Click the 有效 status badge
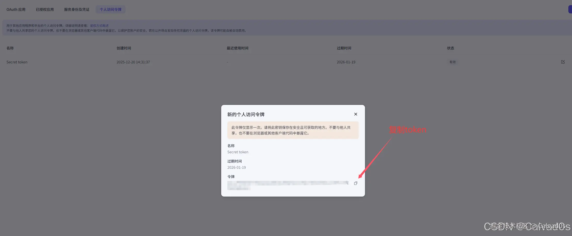 pos(453,62)
